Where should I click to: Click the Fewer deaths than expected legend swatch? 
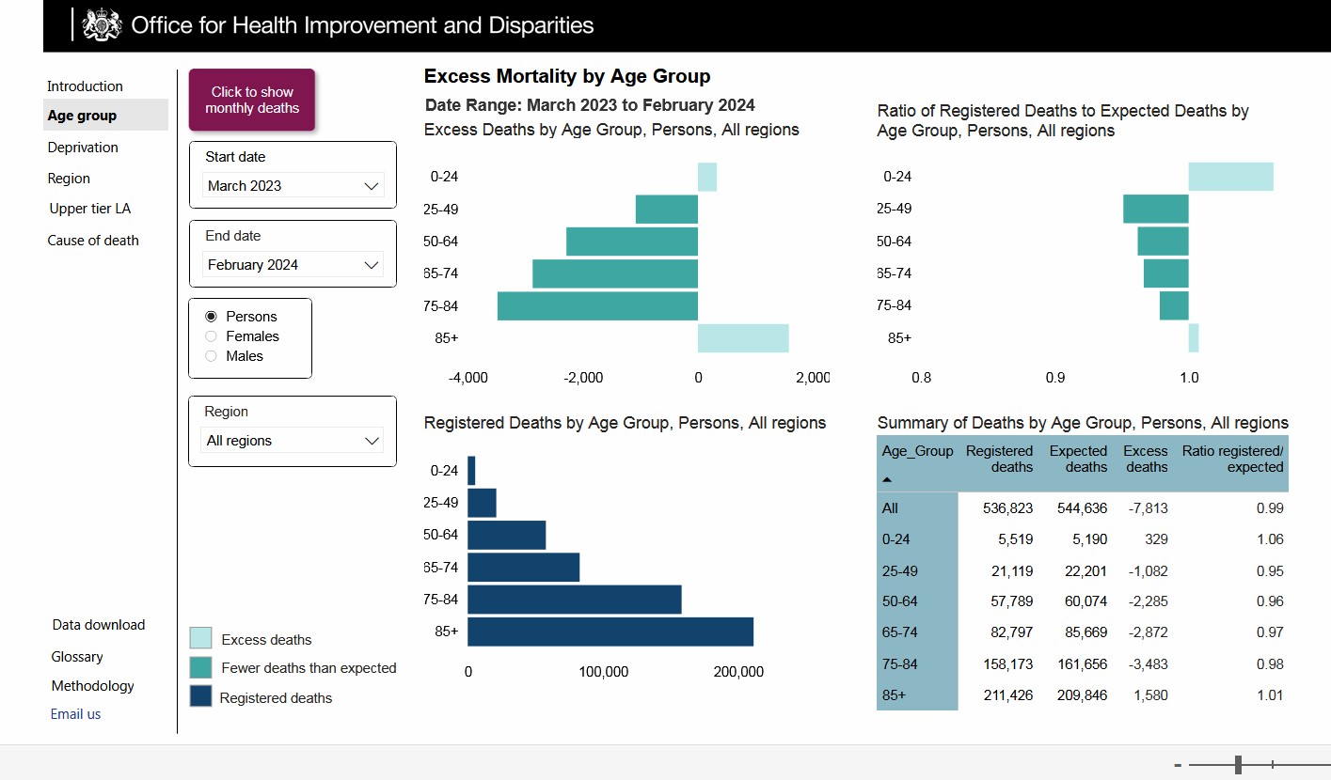point(200,667)
